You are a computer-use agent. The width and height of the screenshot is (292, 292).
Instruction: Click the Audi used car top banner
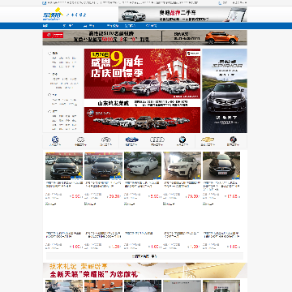point(182,15)
